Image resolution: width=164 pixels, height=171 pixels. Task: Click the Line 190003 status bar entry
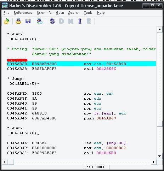click(x=94, y=167)
